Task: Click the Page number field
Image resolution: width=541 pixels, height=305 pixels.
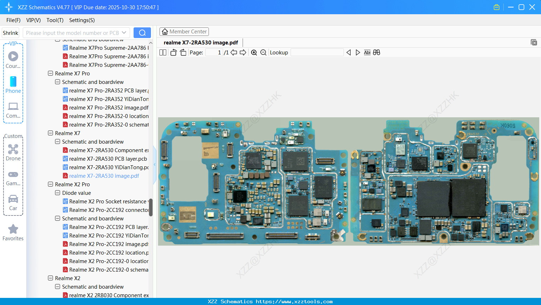Action: pyautogui.click(x=214, y=53)
